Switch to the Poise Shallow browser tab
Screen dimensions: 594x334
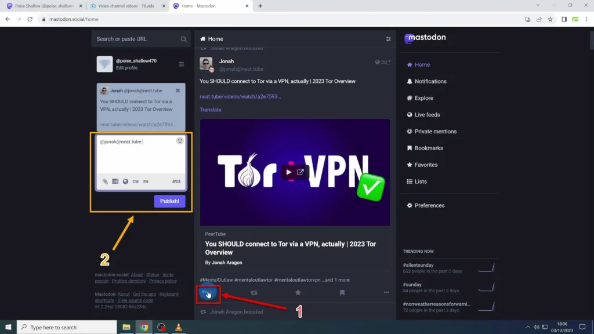click(43, 6)
